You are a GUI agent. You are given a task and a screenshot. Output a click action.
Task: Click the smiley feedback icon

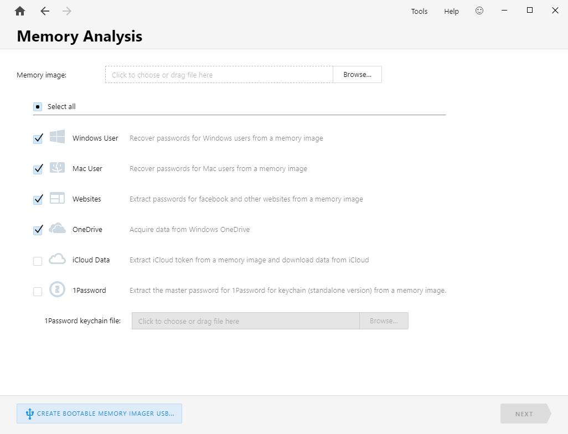[x=479, y=11]
